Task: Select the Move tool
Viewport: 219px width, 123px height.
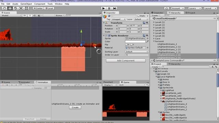Action: 10,8
